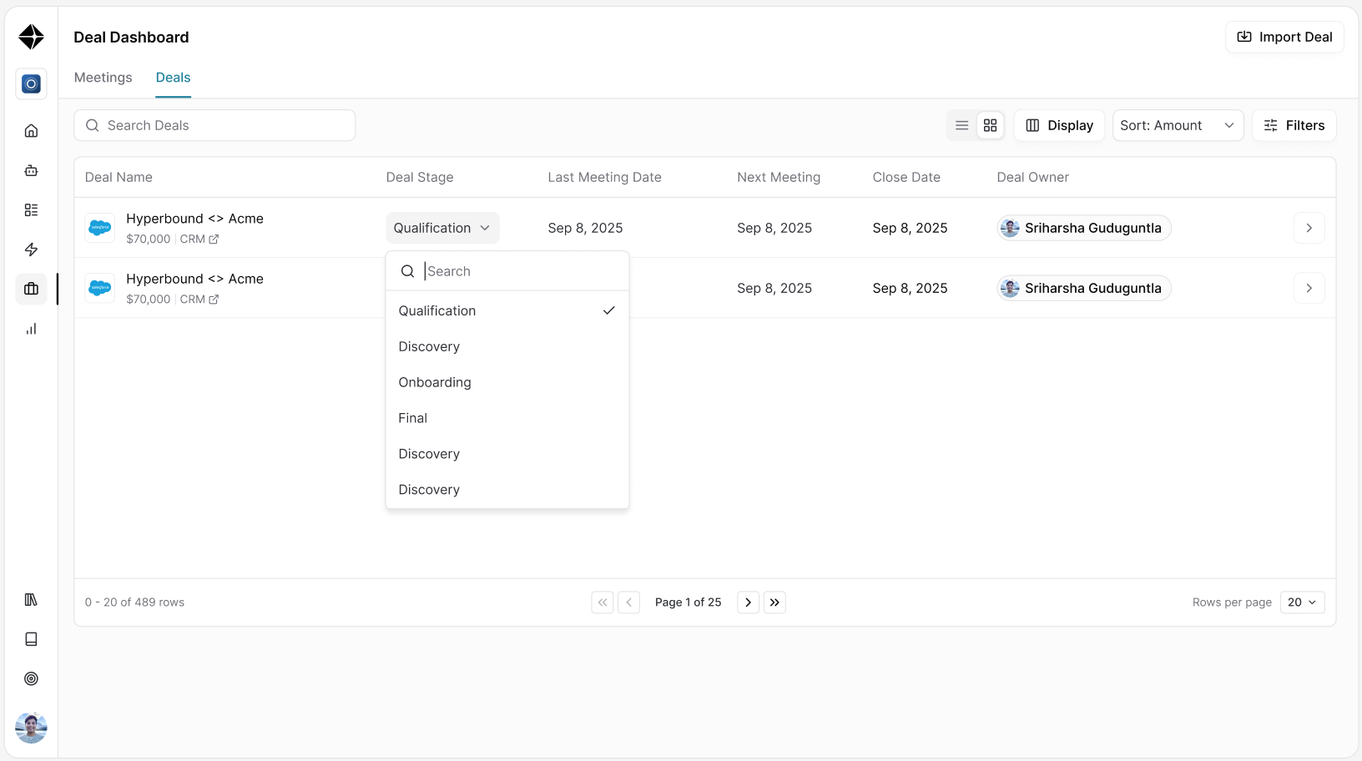1362x761 pixels.
Task: Open the lightning bolt sidebar icon
Action: (x=31, y=249)
